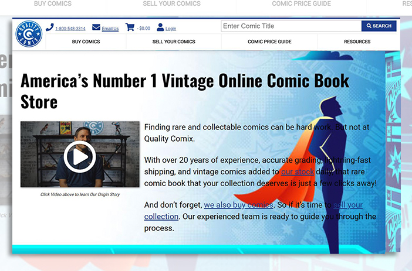Open the COMIC PRICE GUIDE menu
The width and height of the screenshot is (412, 271).
pos(269,42)
